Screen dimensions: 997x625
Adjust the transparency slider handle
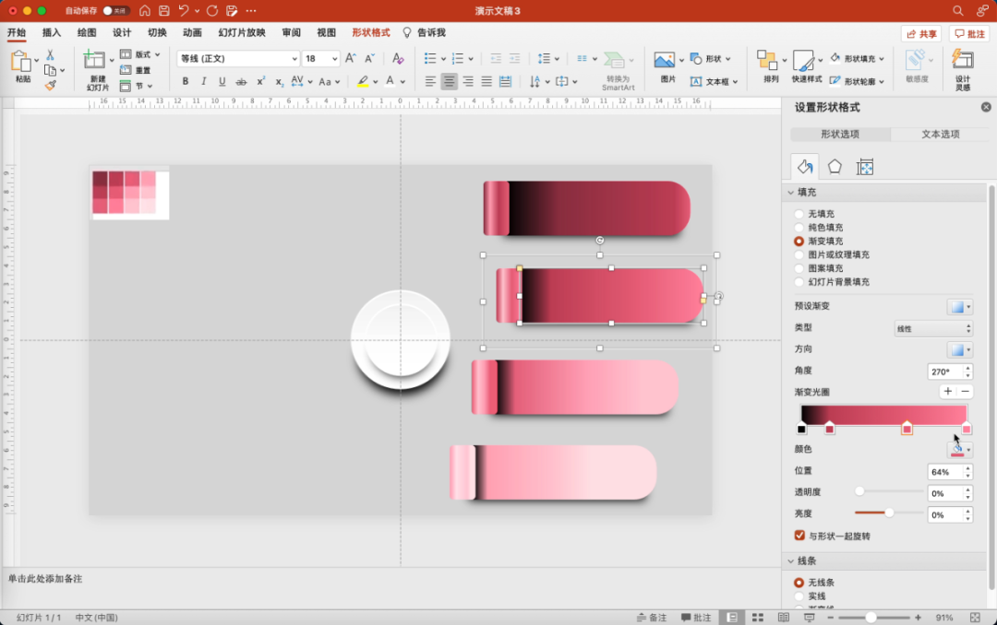[859, 491]
